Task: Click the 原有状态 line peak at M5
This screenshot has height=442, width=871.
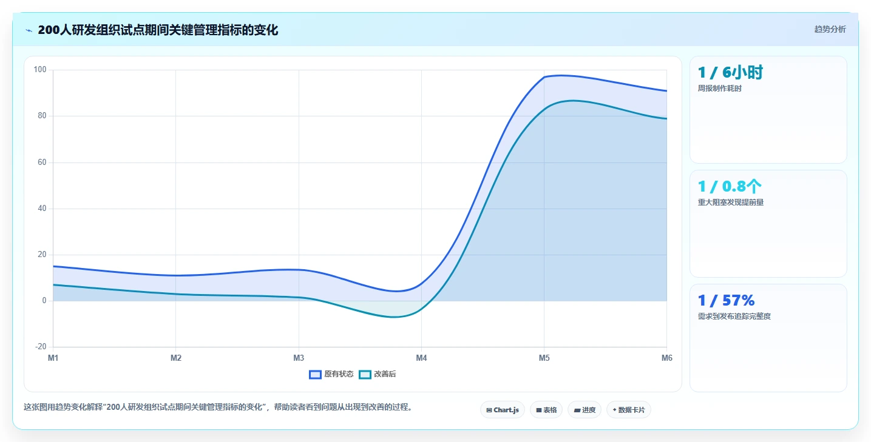Action: (x=544, y=77)
